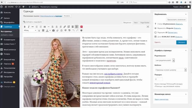Click Просмотреть изменения button
This screenshot has height=108, width=192.
pos(176,19)
